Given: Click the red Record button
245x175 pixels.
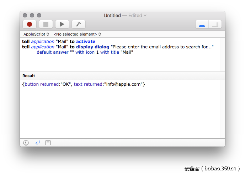Looking at the screenshot, I should [30, 24].
